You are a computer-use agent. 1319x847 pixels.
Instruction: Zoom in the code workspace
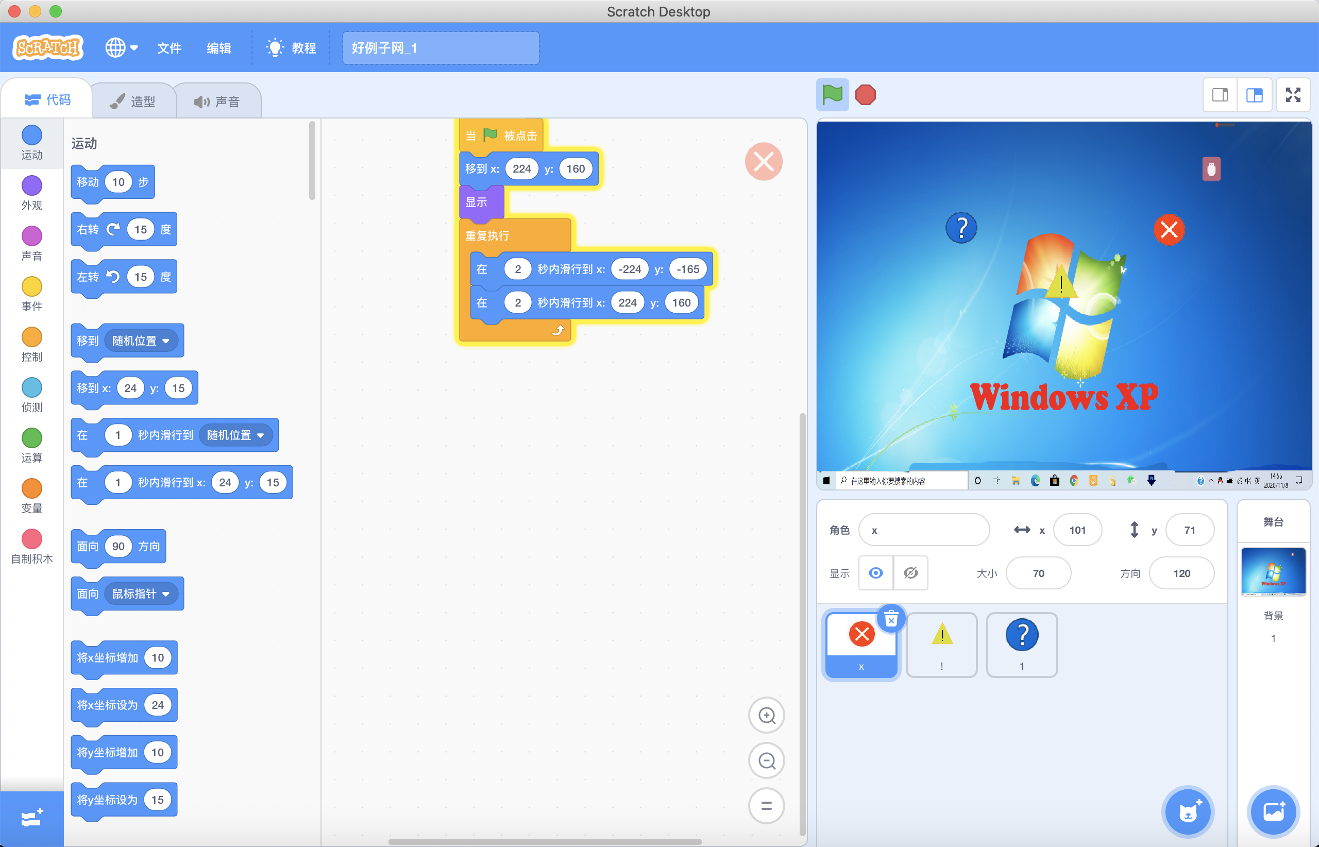(x=767, y=716)
